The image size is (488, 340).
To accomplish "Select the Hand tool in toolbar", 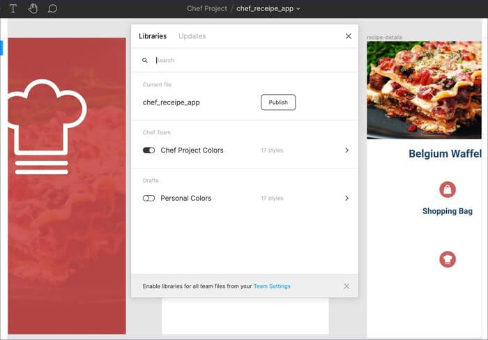I will (x=33, y=8).
